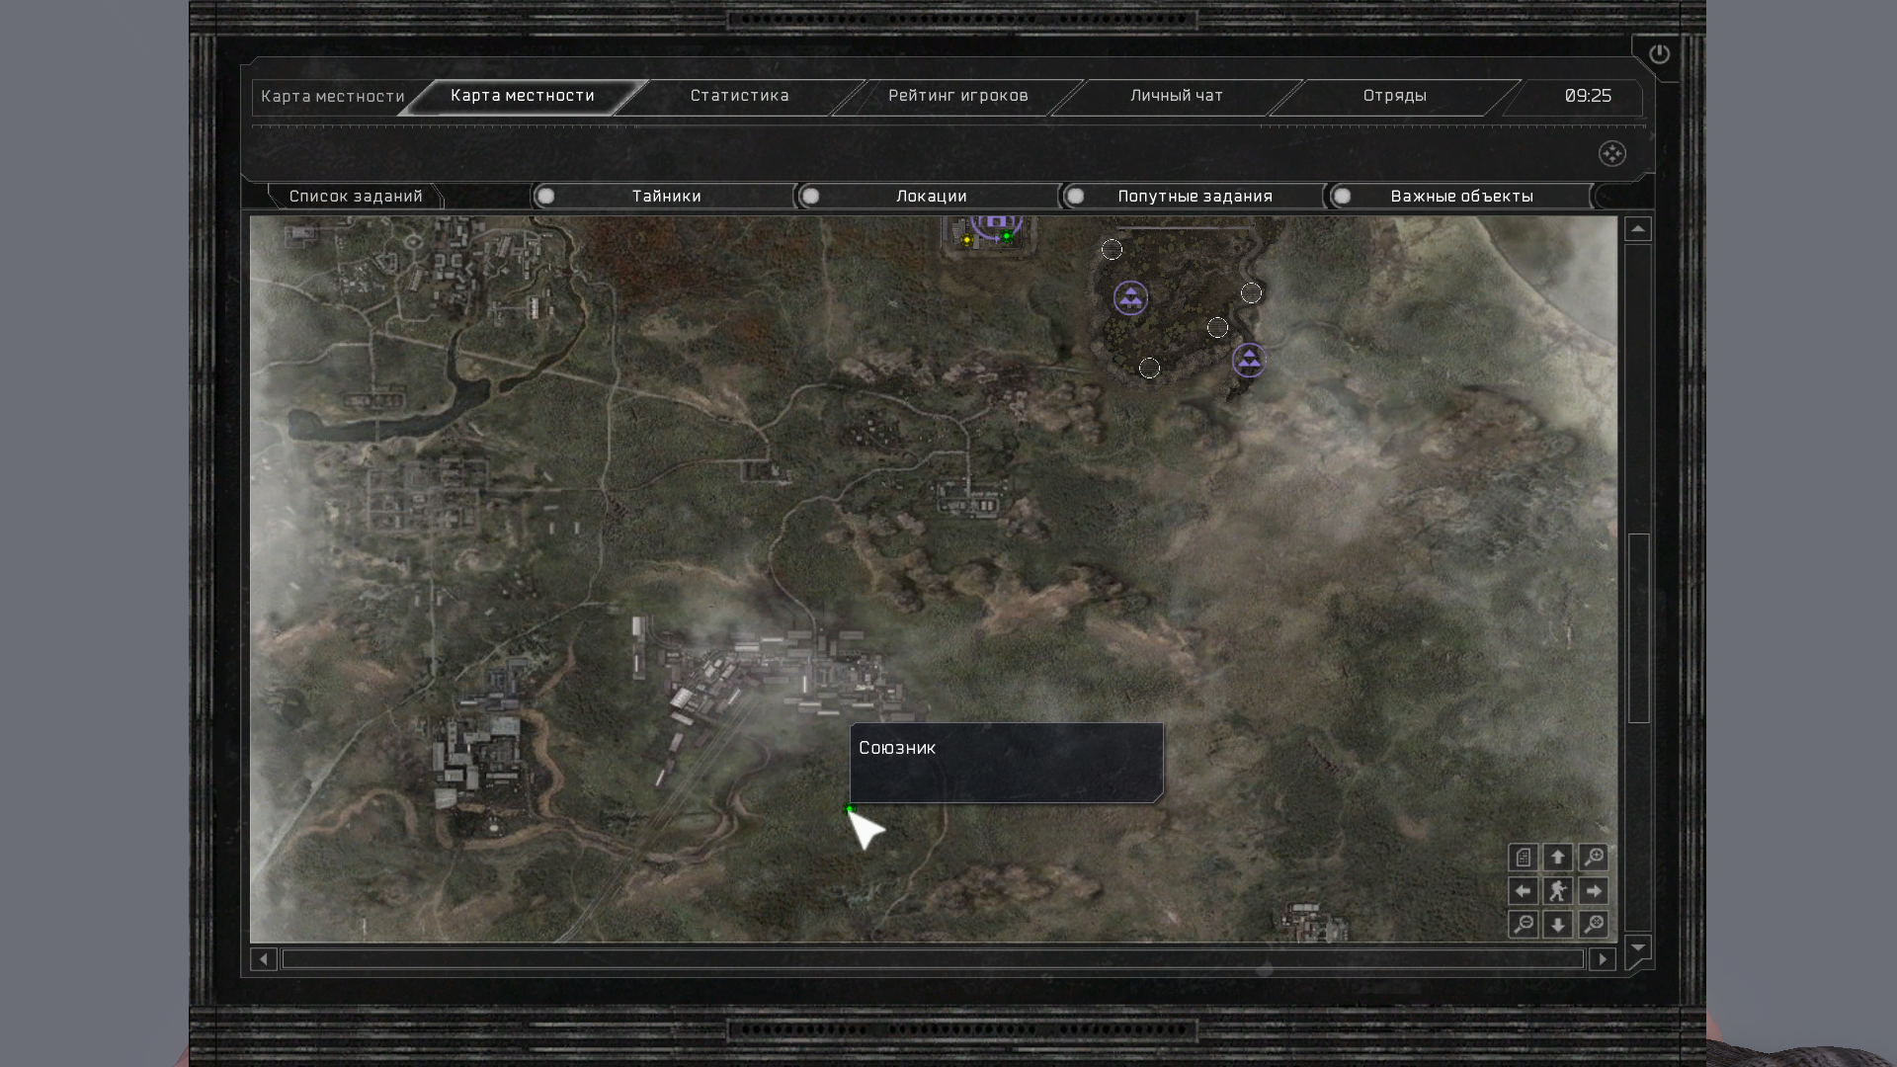The height and width of the screenshot is (1067, 1897).
Task: Click the easternmost dashed circle marker in swamp
Action: 1251,292
